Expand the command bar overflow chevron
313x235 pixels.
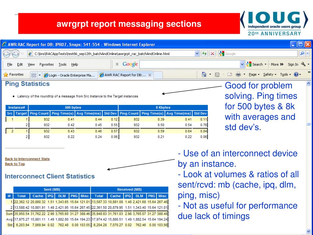click(x=309, y=72)
